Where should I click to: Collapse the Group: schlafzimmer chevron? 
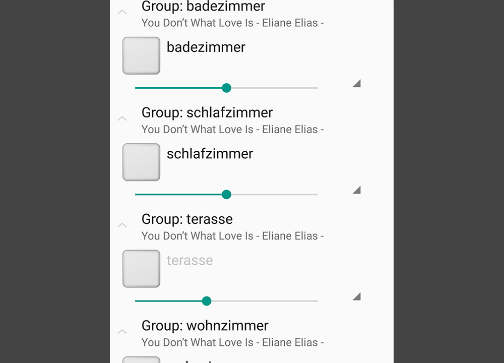pos(122,118)
